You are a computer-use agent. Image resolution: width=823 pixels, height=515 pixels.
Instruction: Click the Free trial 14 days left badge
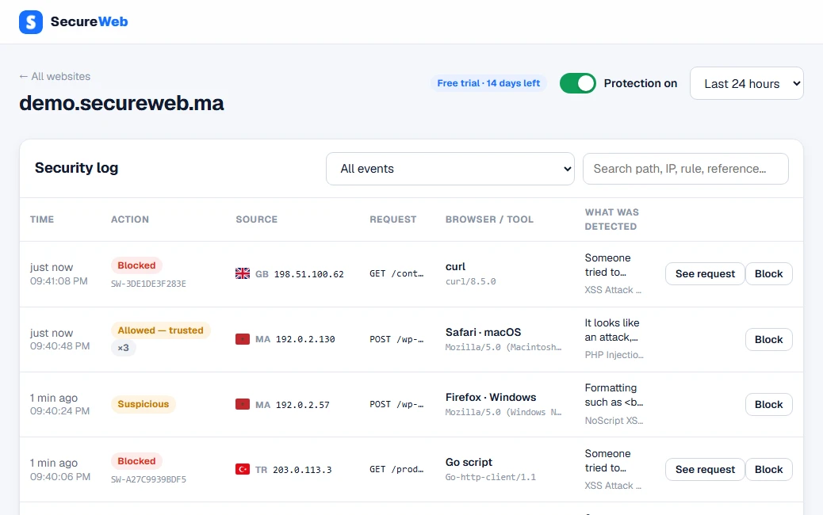click(x=488, y=83)
